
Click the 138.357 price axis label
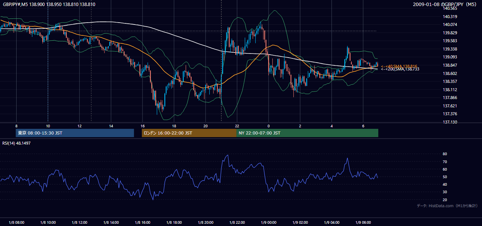tap(450, 82)
